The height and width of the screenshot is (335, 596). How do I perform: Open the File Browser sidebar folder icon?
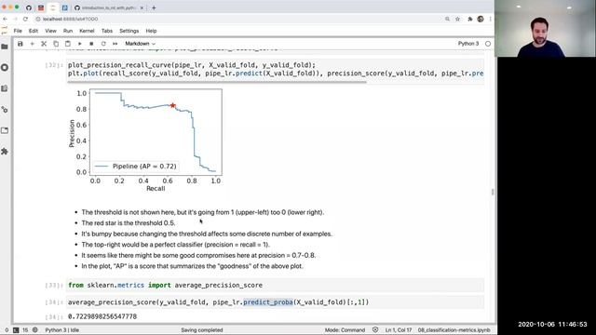click(x=5, y=47)
